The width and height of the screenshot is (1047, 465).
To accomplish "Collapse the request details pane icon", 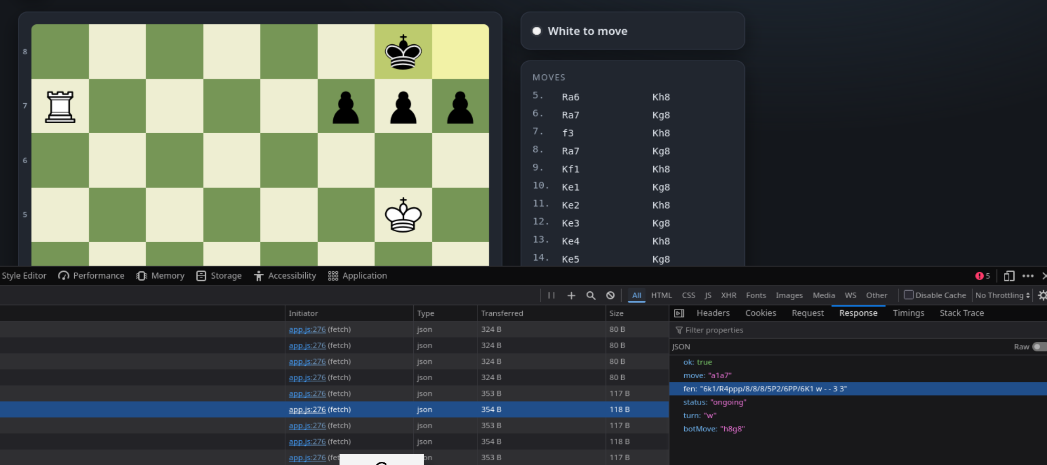I will tap(679, 313).
